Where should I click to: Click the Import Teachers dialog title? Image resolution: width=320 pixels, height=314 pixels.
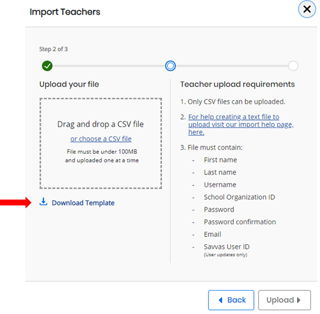pyautogui.click(x=65, y=12)
